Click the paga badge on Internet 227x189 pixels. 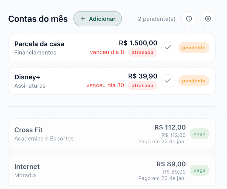click(x=199, y=170)
